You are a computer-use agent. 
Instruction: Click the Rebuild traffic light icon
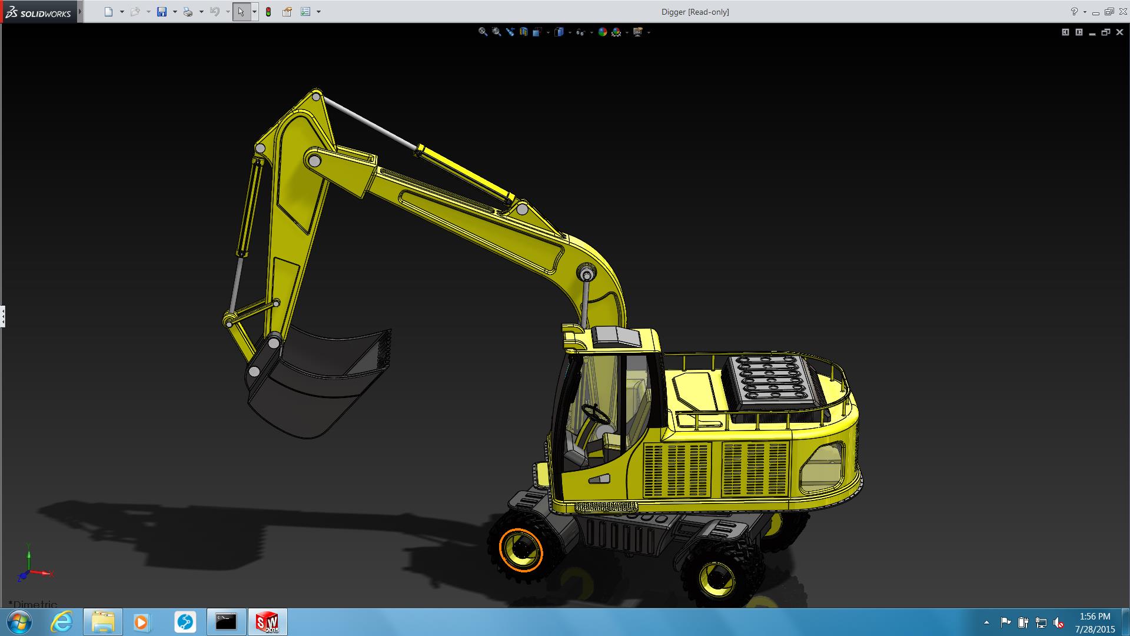click(268, 12)
